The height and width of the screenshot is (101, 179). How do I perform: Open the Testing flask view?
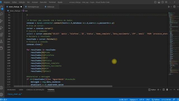(x=1, y=41)
